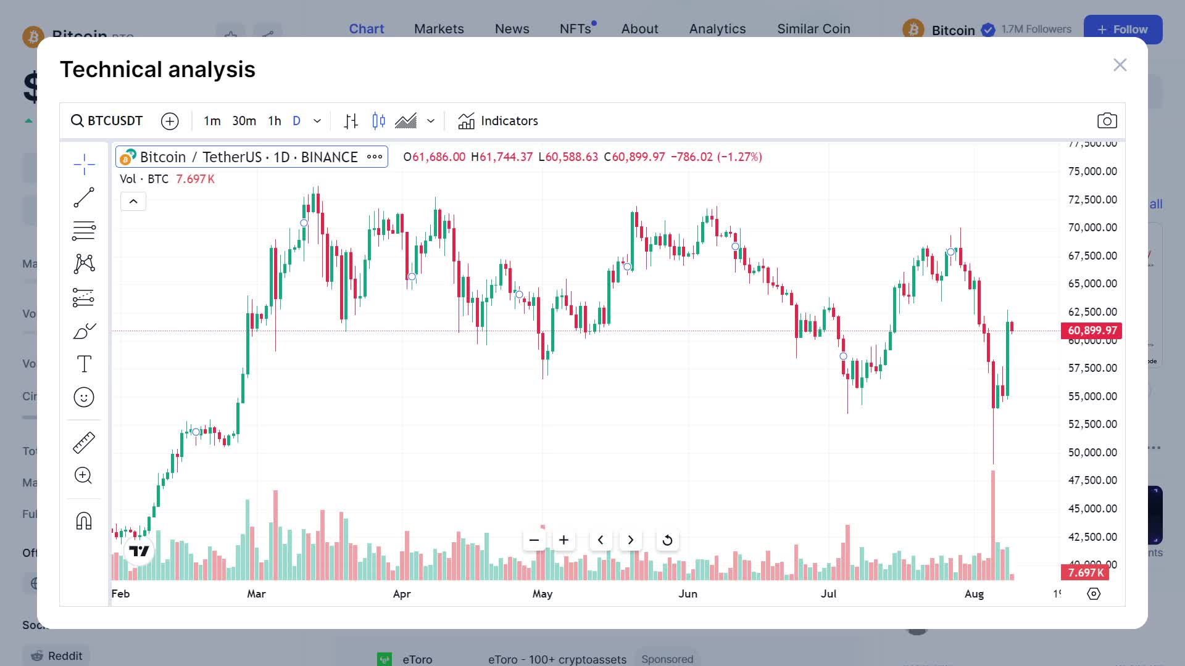Image resolution: width=1185 pixels, height=666 pixels.
Task: Open the Similar Coin tab
Action: 813,29
